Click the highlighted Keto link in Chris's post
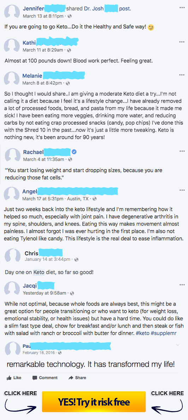 39,272
